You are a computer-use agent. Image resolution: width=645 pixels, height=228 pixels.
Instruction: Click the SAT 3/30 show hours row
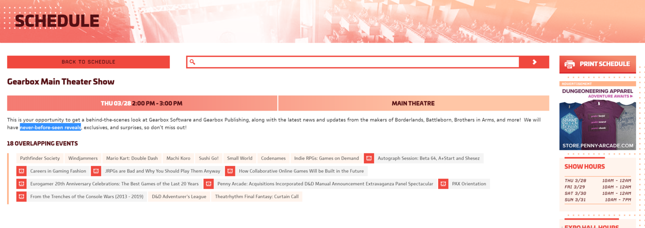point(597,194)
